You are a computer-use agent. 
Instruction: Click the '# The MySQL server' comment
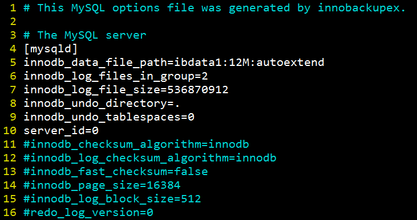(85, 35)
